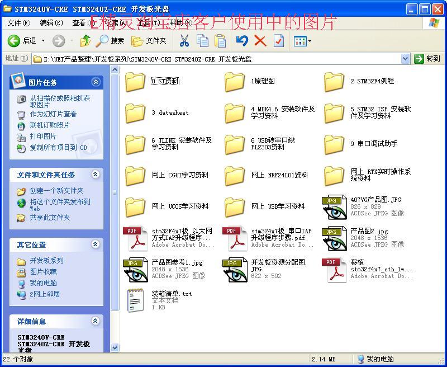Open 图片收藏 in other places

pos(44,272)
